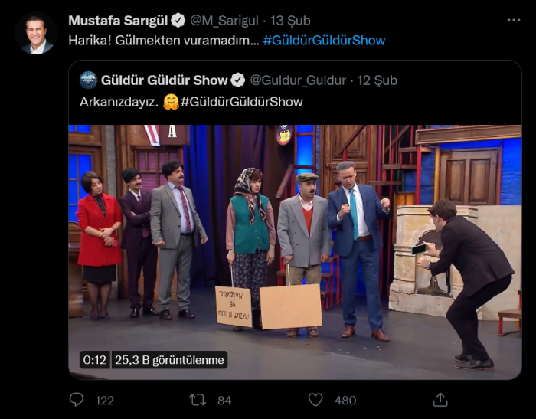Open the @M_Sarigul handle link
This screenshot has height=419, width=536.
pos(224,21)
